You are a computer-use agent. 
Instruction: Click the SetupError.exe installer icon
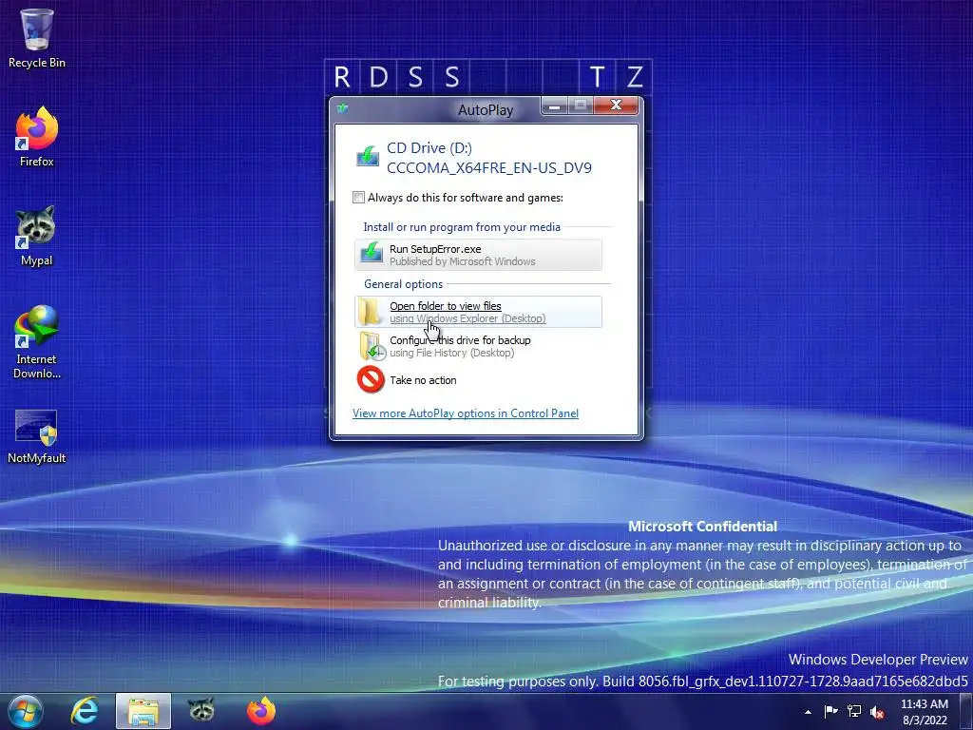(372, 253)
